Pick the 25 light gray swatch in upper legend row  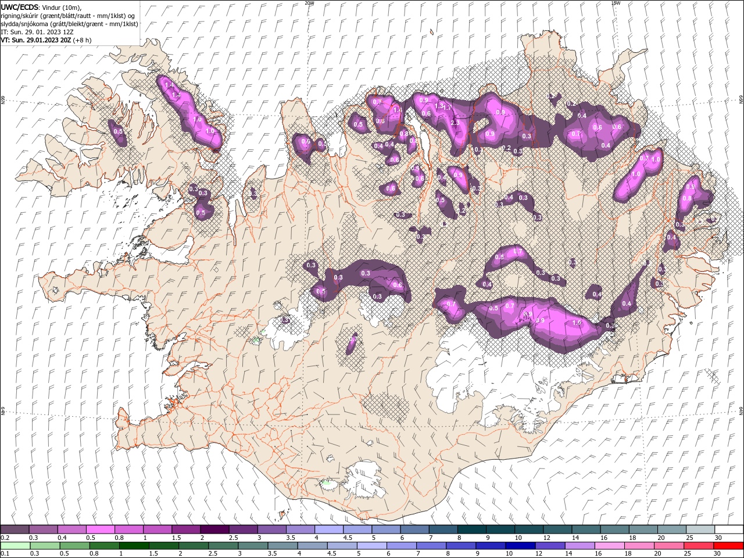pos(700,530)
